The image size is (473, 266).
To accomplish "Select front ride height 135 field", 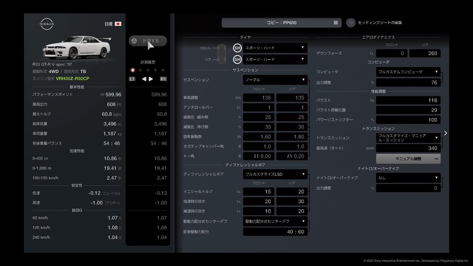I will 259,98.
